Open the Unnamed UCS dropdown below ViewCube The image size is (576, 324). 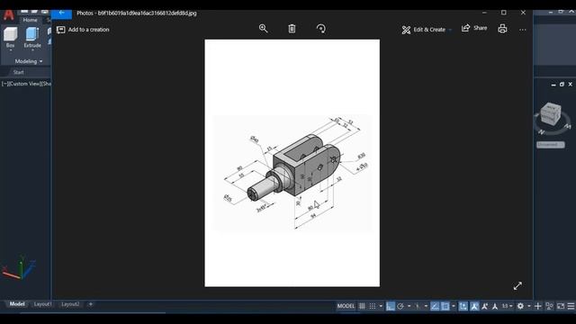coord(550,145)
